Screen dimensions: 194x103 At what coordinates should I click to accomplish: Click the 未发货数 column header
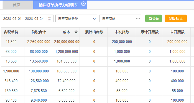point(121,32)
